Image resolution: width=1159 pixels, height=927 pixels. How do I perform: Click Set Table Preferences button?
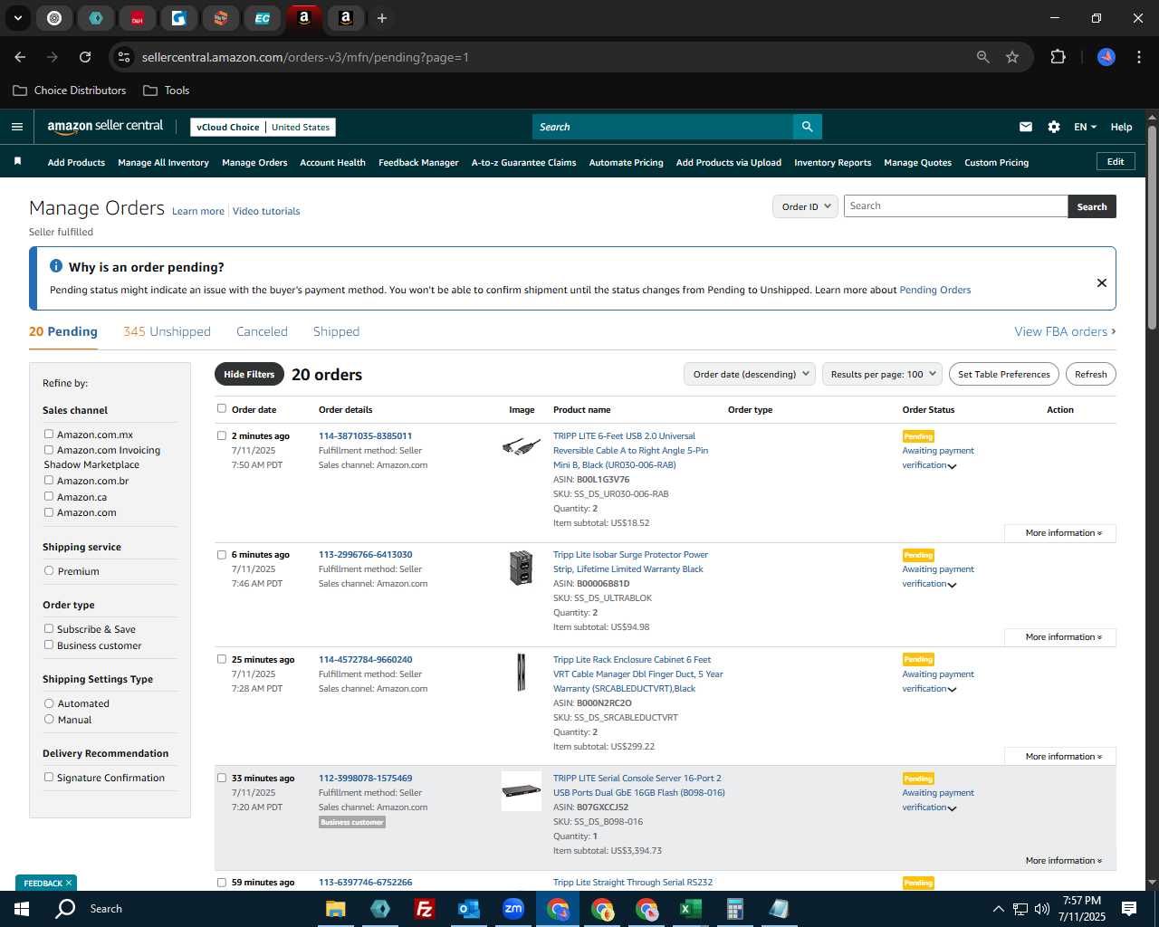click(x=1003, y=374)
